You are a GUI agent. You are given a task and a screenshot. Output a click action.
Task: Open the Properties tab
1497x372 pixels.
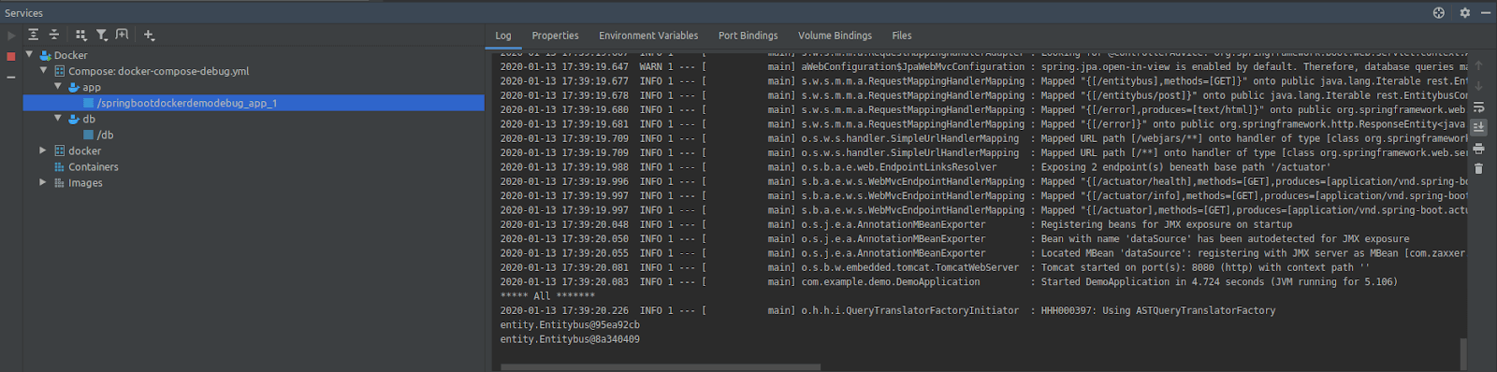pos(555,36)
